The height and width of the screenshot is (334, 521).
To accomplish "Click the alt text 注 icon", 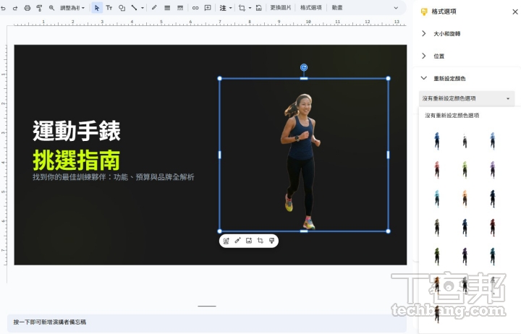I will (223, 8).
